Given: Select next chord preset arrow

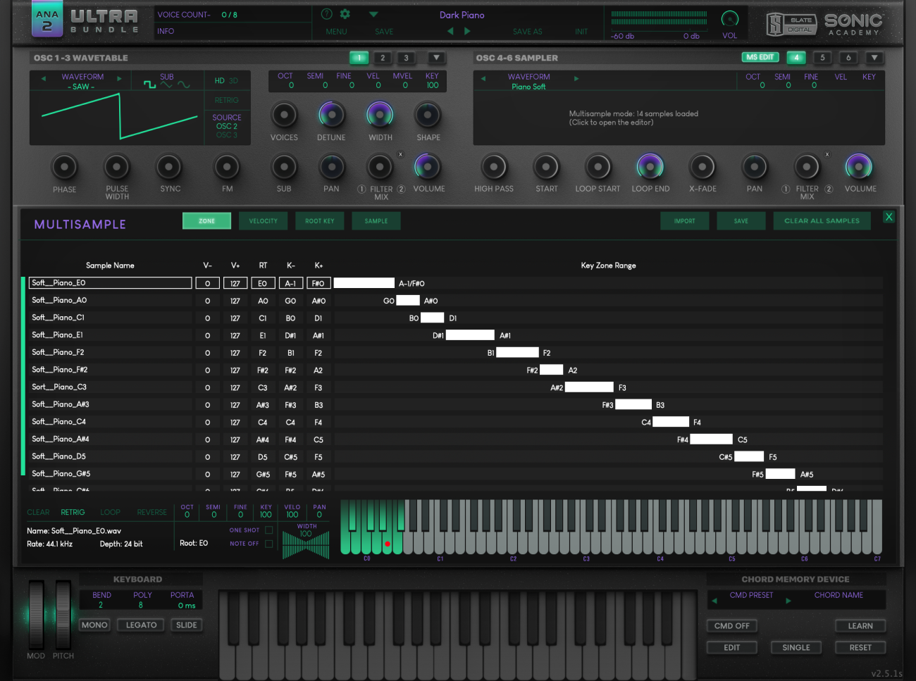Looking at the screenshot, I should 788,601.
